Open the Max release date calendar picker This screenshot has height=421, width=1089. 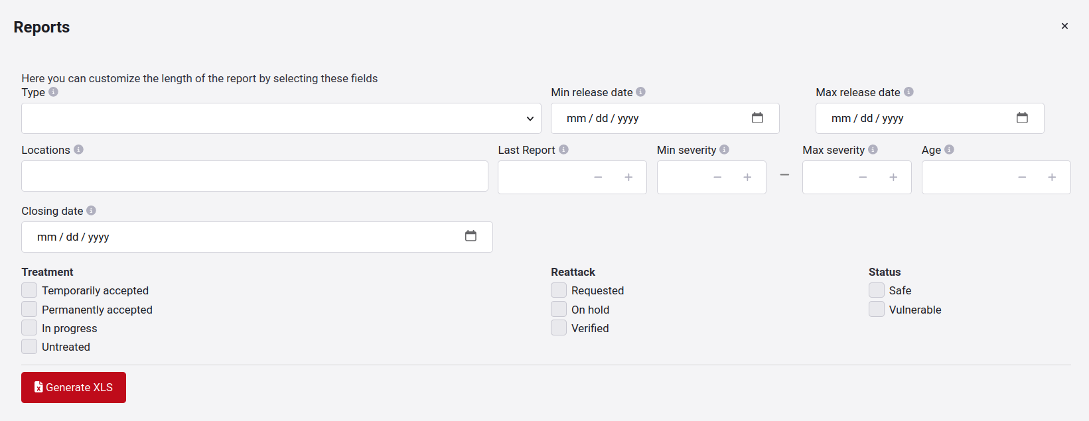[1022, 118]
